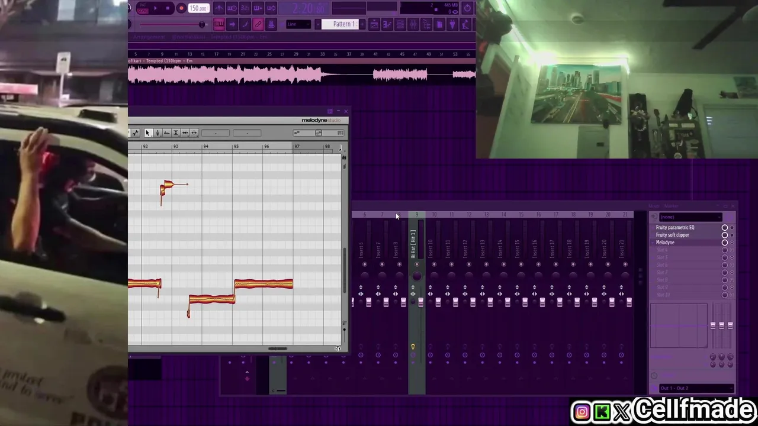The width and height of the screenshot is (758, 426).
Task: Click the arrow left of Pattern 1
Action: 317,24
